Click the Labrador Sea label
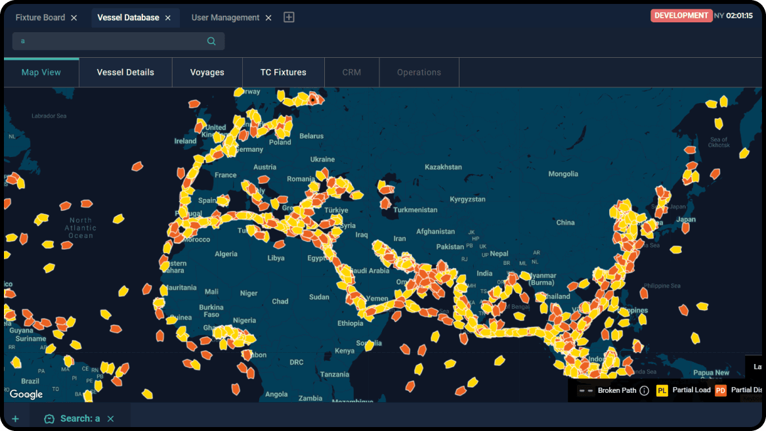This screenshot has height=431, width=766. (x=49, y=116)
